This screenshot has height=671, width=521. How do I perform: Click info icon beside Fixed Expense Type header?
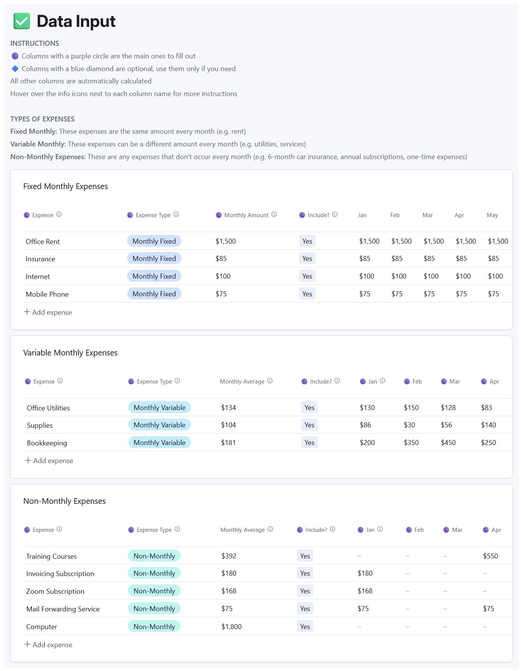tap(176, 214)
